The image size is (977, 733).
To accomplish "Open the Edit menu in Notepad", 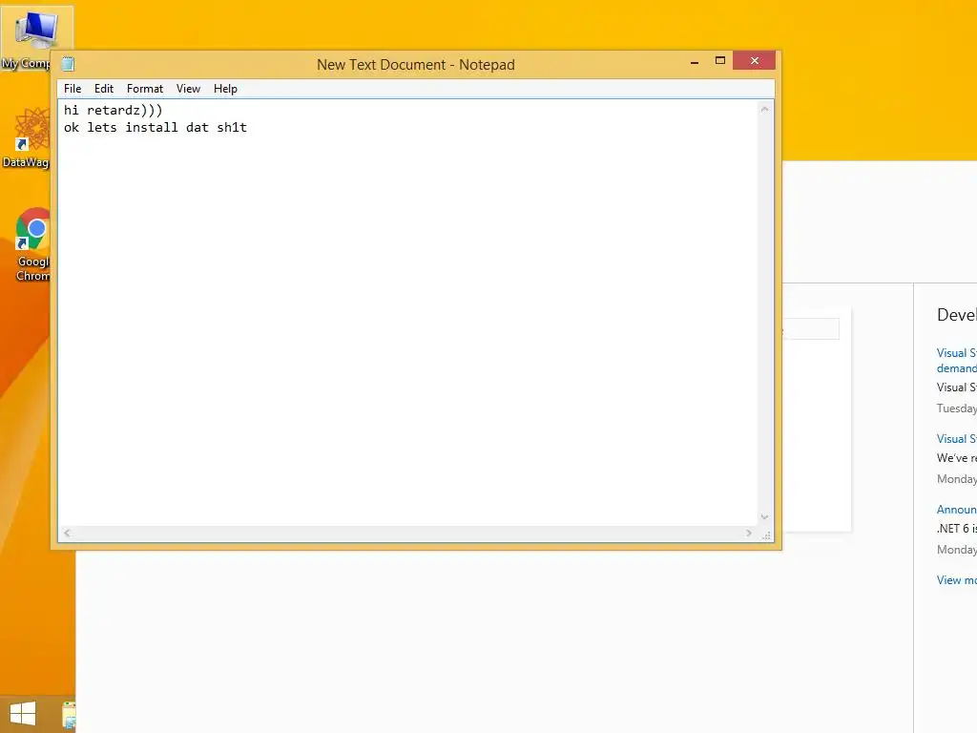I will point(103,89).
